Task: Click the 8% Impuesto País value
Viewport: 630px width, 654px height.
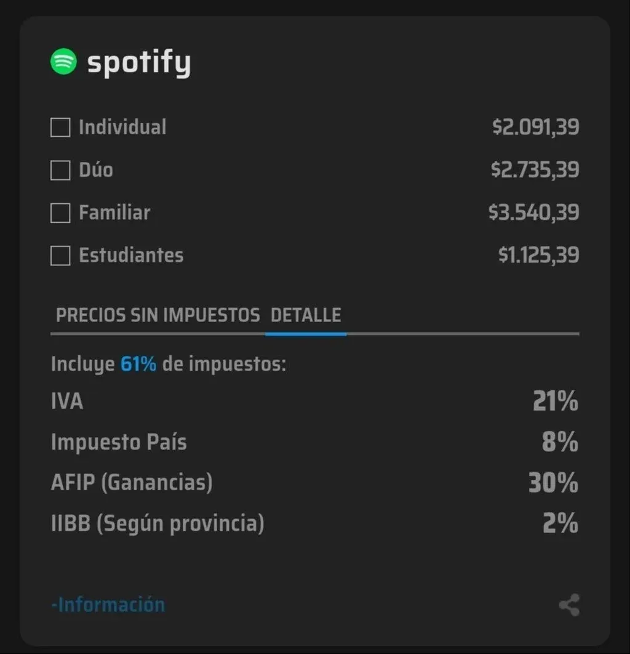Action: pyautogui.click(x=560, y=442)
